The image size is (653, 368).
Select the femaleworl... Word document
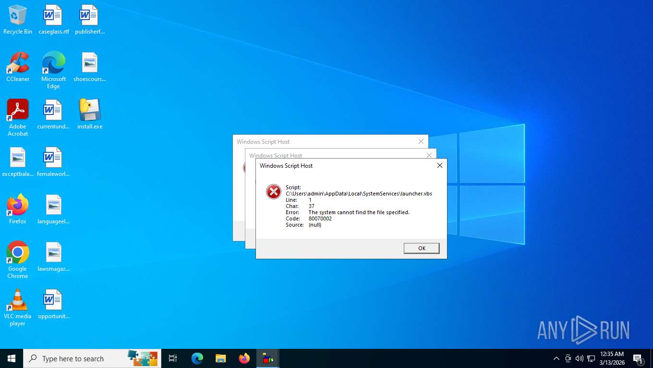[53, 162]
